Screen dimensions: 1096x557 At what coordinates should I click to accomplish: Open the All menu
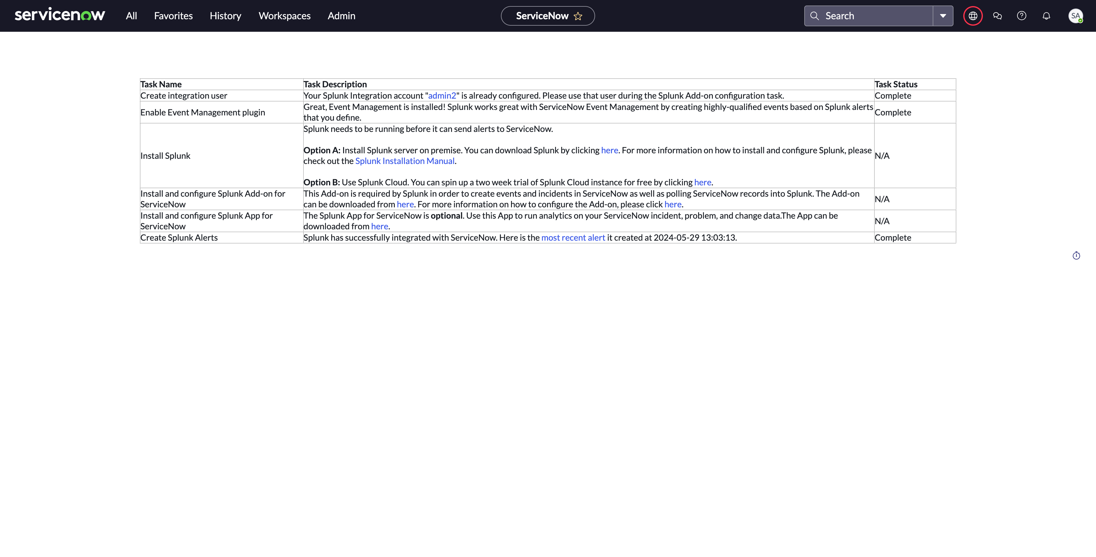point(131,16)
